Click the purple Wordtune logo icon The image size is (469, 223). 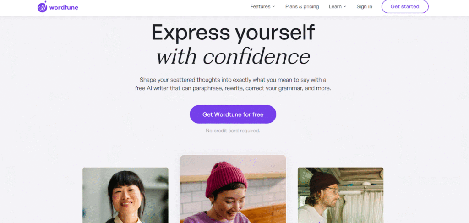(42, 7)
